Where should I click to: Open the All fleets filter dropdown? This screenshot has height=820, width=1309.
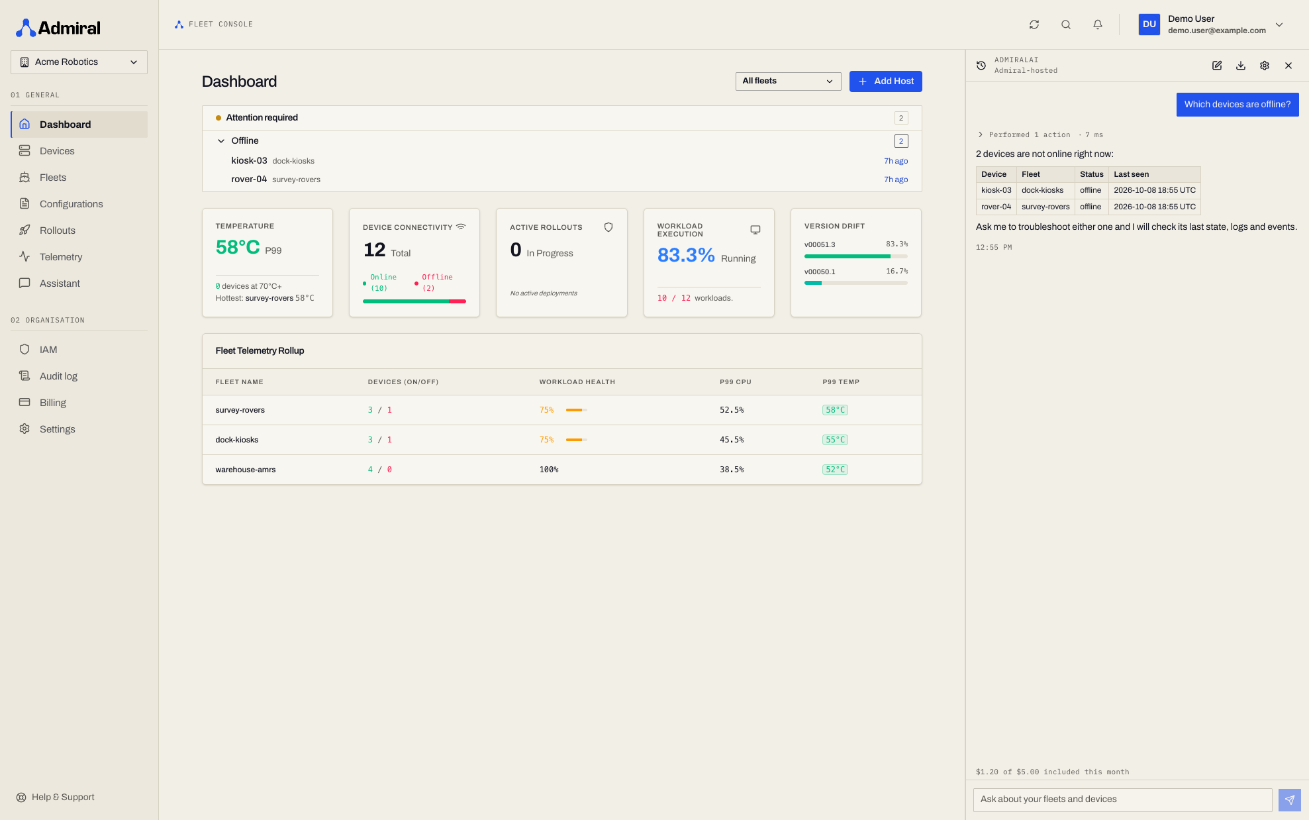coord(788,81)
